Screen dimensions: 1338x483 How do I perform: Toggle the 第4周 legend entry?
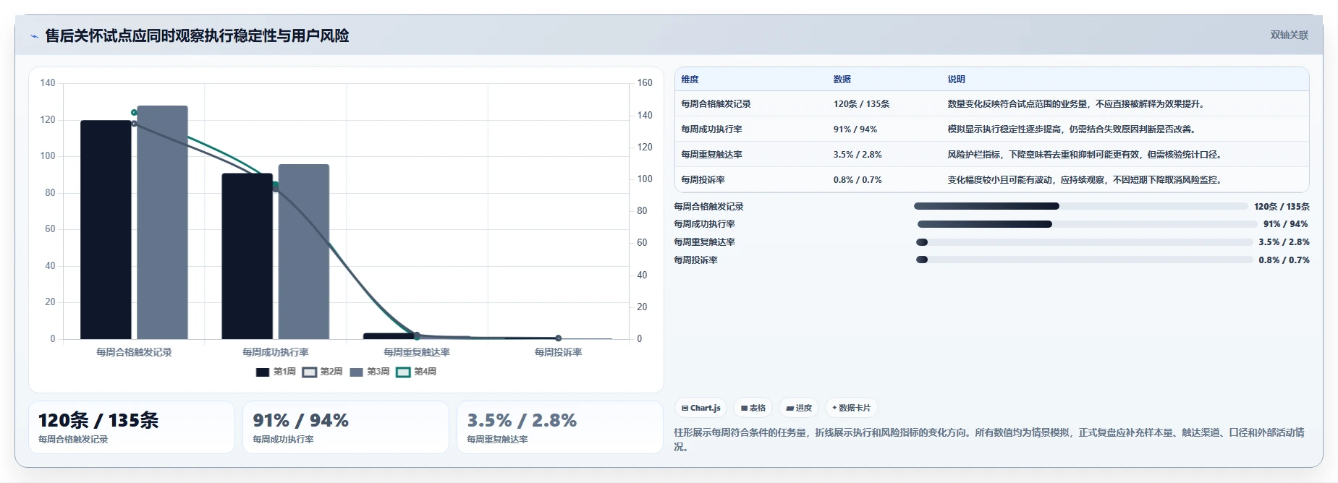click(416, 372)
